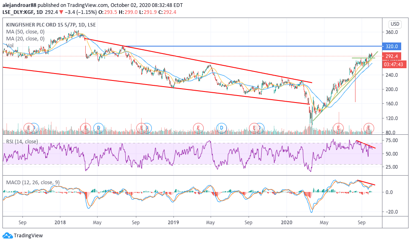Click the Vol indicator legend

10,46
